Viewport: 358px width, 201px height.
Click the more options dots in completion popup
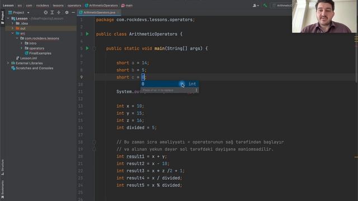point(196,90)
